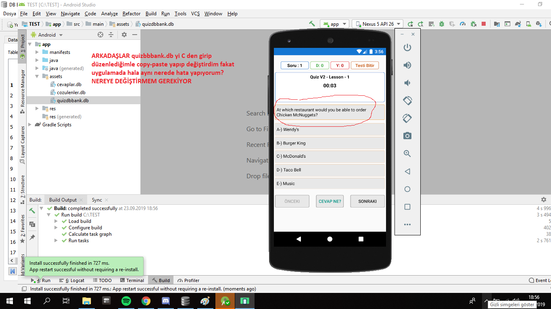Expand the Gradle Scripts node

pyautogui.click(x=30, y=125)
